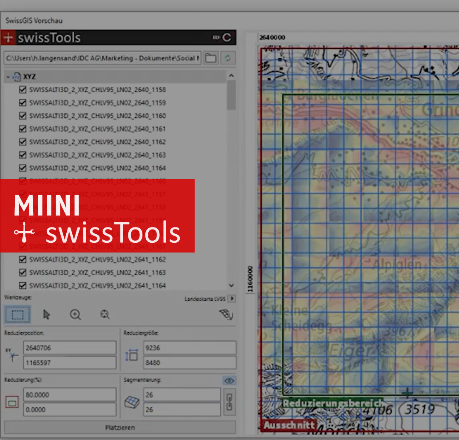Image resolution: width=459 pixels, height=440 pixels.
Task: Click the reduction field showing 0.0000
Action: [x=70, y=409]
